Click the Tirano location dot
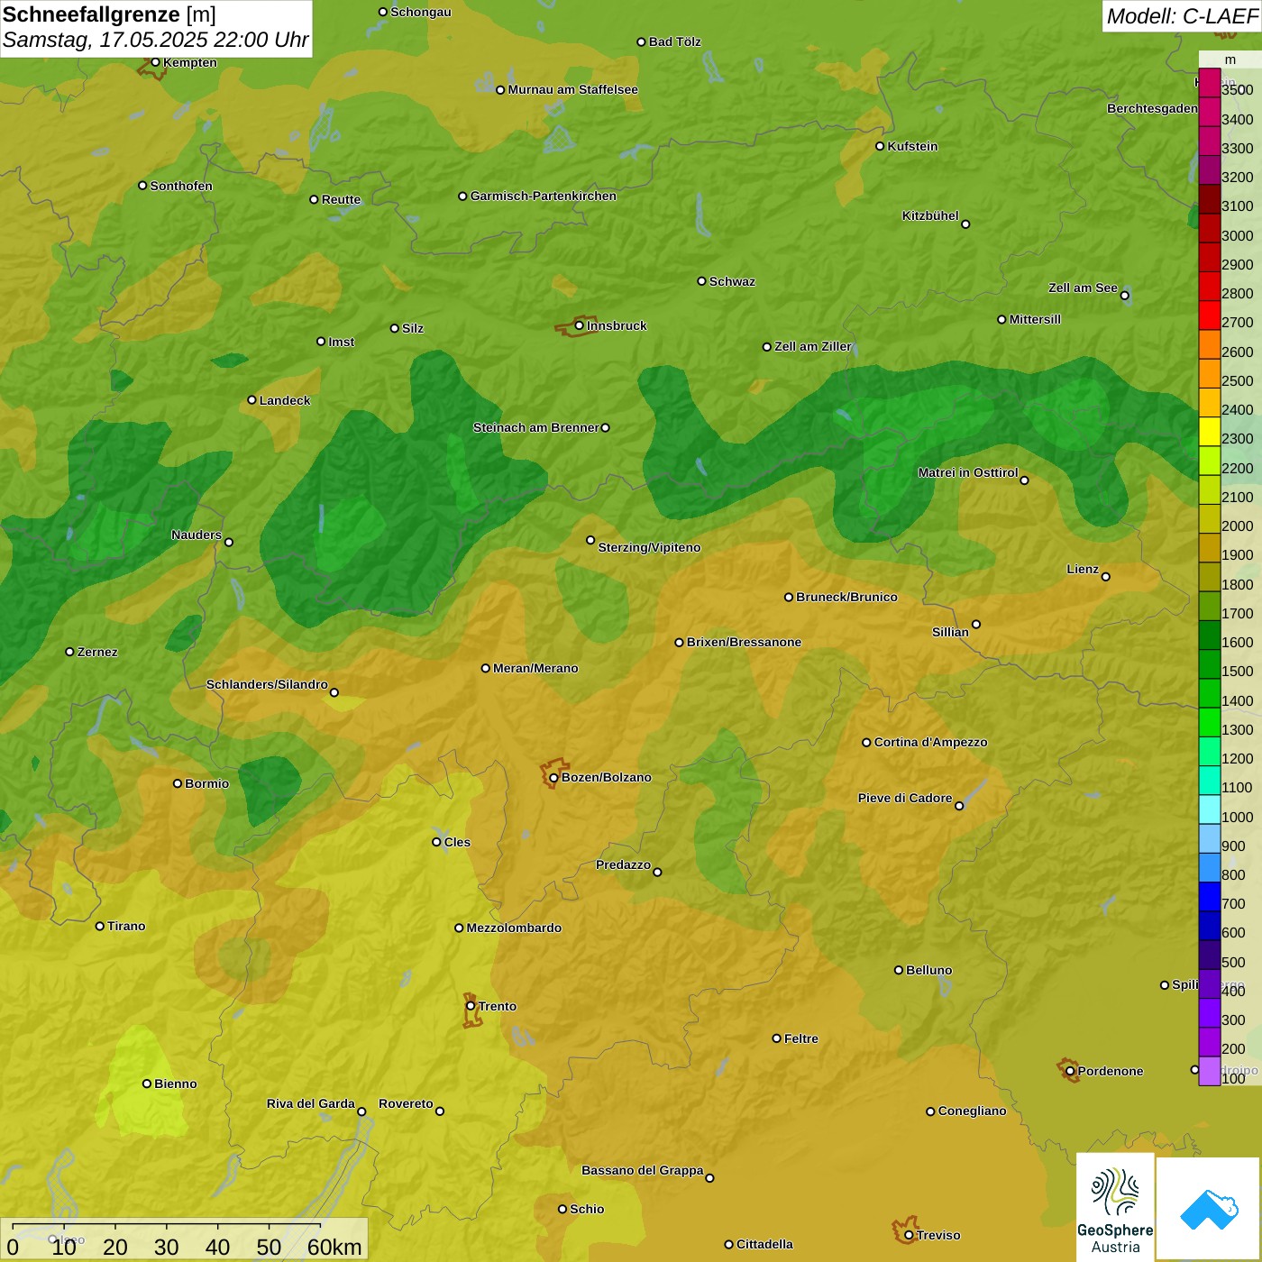Viewport: 1262px width, 1262px height. [100, 926]
